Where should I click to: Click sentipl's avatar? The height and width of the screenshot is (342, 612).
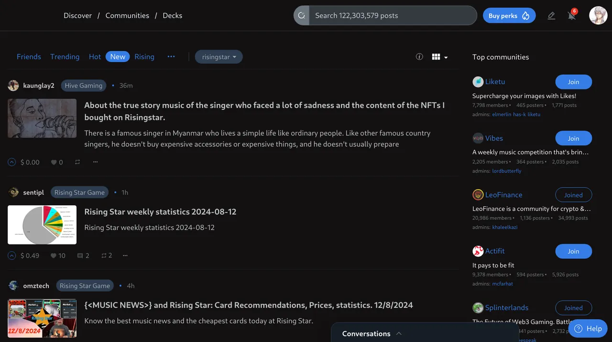click(13, 192)
